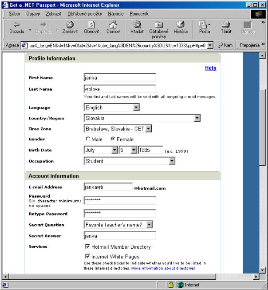Click the Zastaviť stop icon
Viewport: 268px width, 290px height.
pos(70,25)
